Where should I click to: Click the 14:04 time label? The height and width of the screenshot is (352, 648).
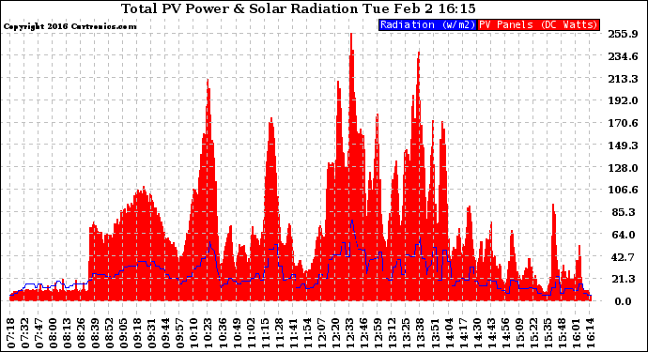(x=449, y=333)
